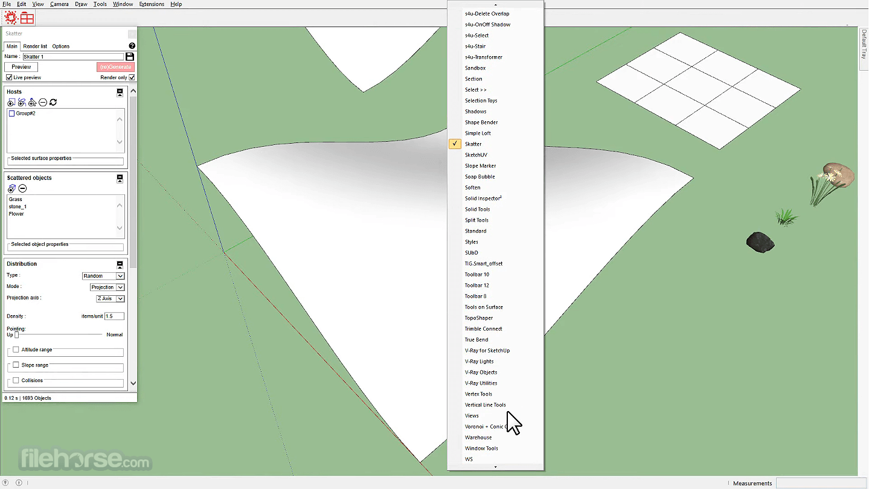
Task: Click the Skatter panel scrollbar down arrow
Action: coord(133,383)
